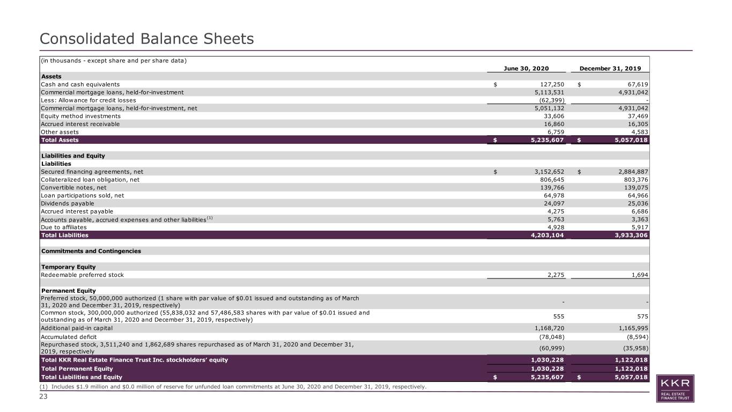This screenshot has width=732, height=412.
Task: Select the Cash and cash equivalents row
Action: (345, 84)
